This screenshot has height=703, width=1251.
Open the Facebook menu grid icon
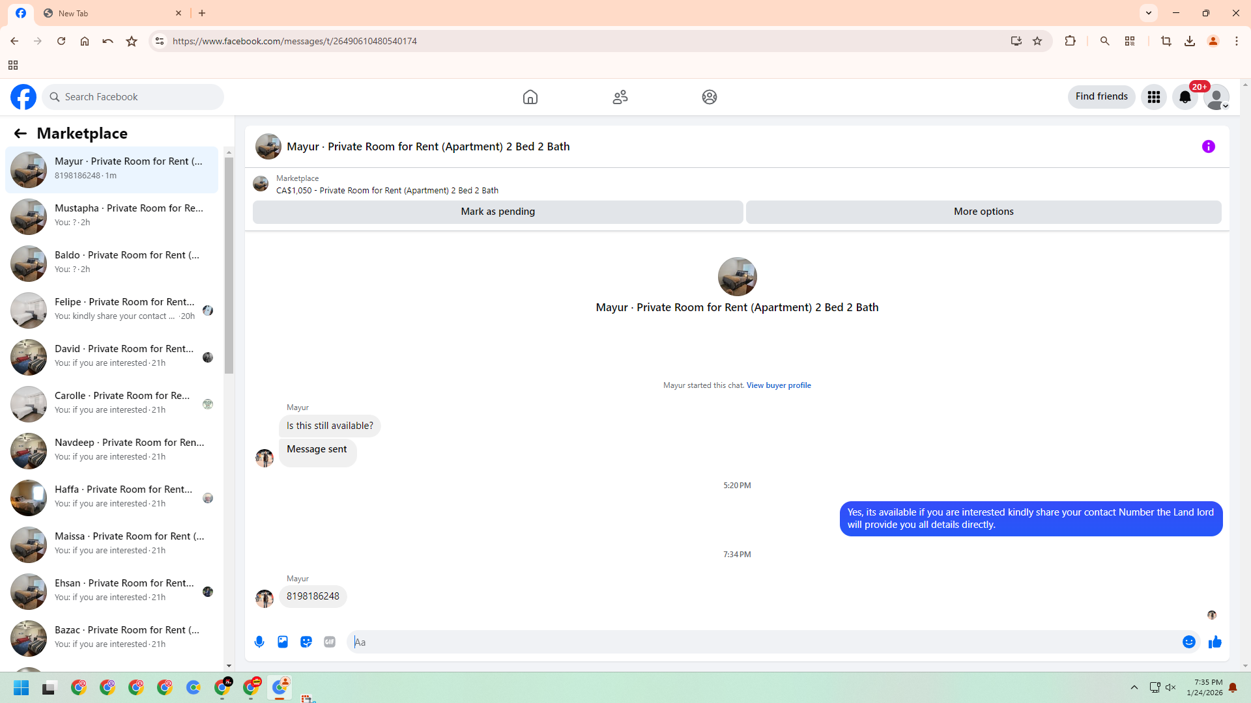coord(1154,97)
